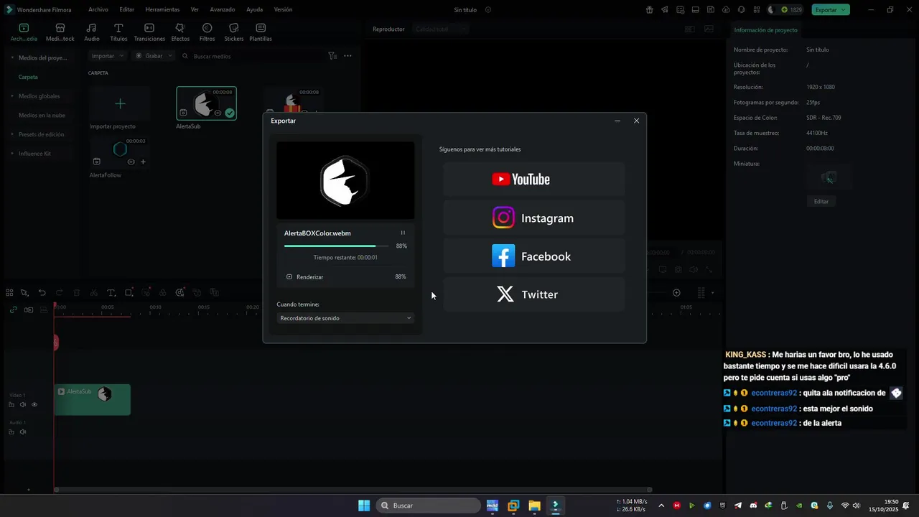Click the export preview thumbnail

(x=345, y=180)
